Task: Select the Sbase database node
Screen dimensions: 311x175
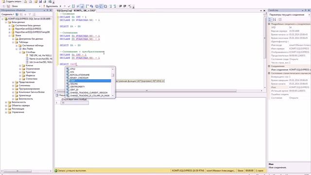Action: [18, 35]
